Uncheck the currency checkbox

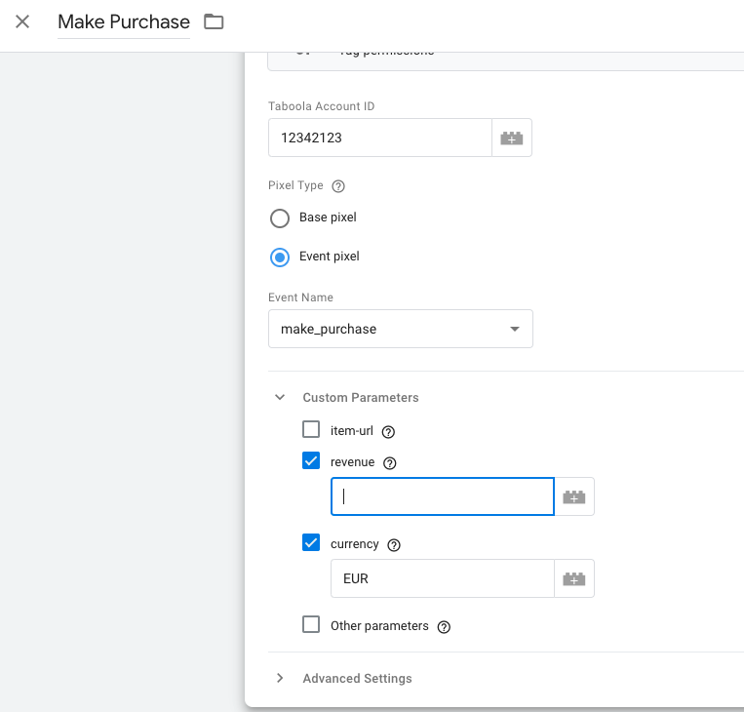311,542
